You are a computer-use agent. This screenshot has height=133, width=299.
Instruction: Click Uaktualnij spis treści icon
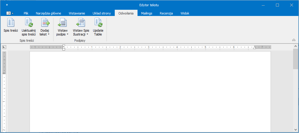pyautogui.click(x=28, y=23)
